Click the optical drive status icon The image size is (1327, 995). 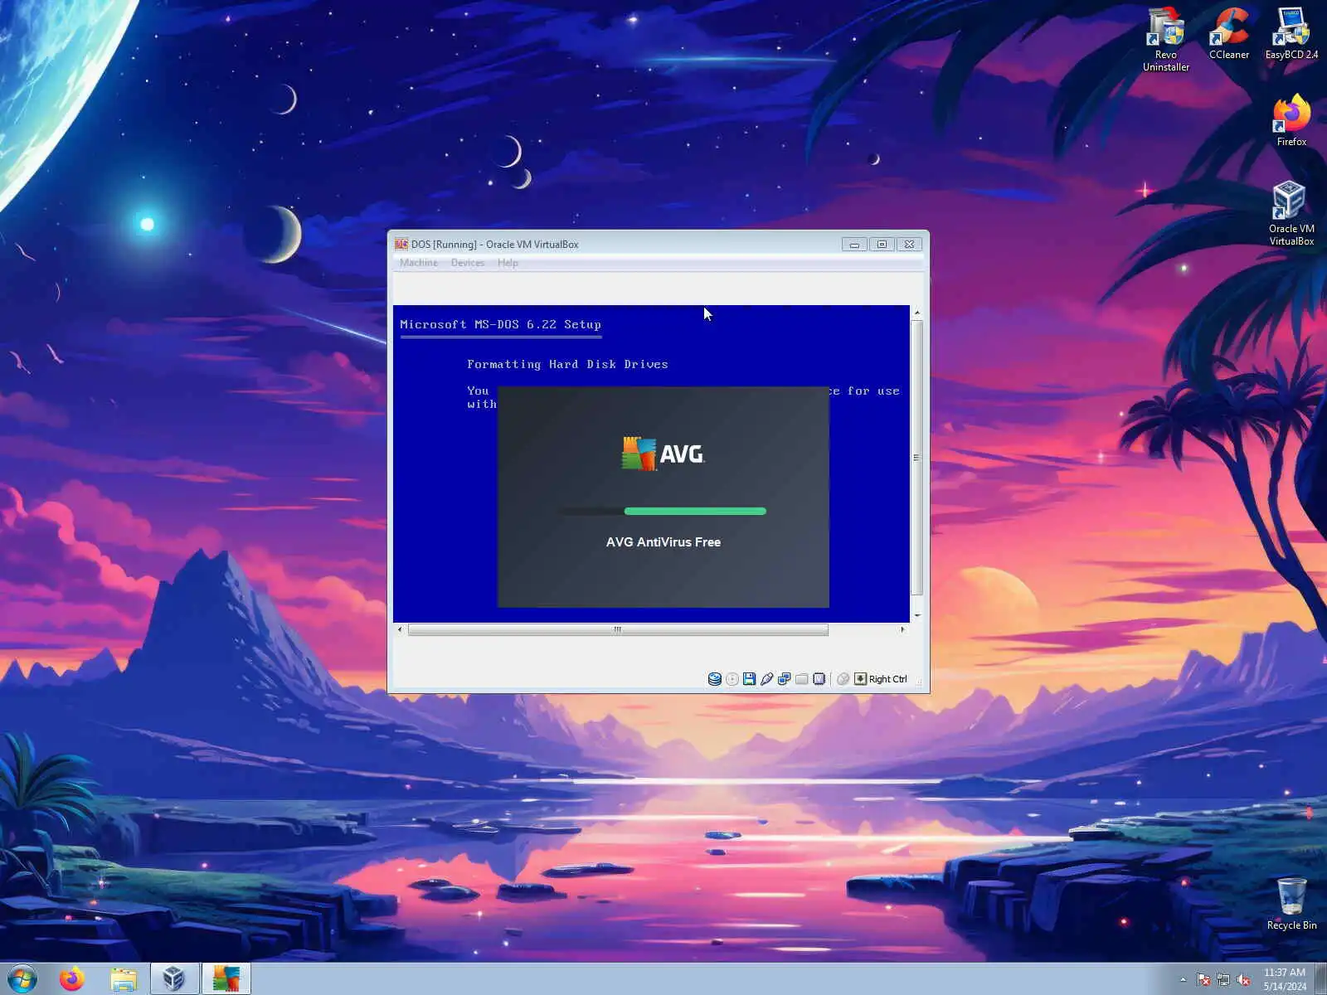point(732,679)
